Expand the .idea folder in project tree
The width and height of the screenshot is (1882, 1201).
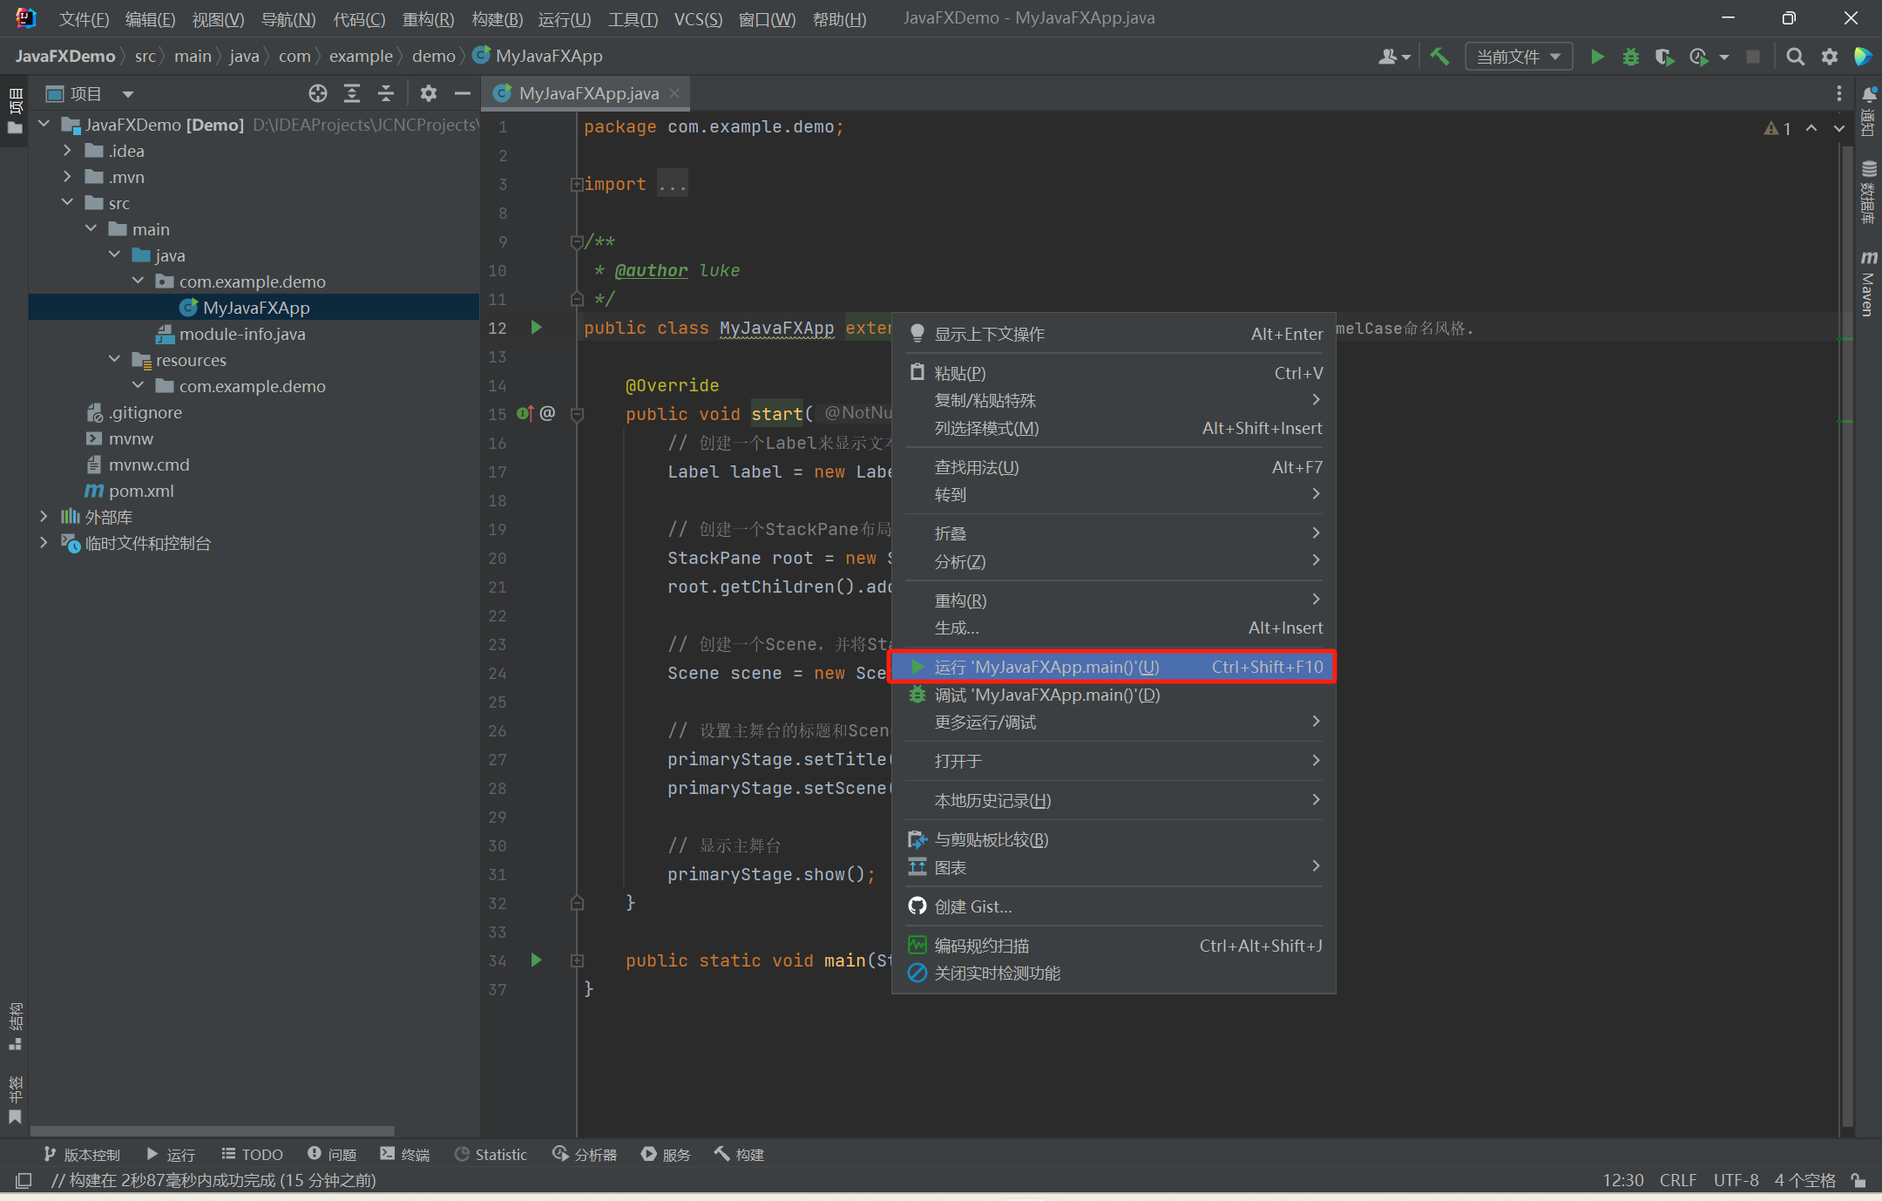[x=68, y=151]
